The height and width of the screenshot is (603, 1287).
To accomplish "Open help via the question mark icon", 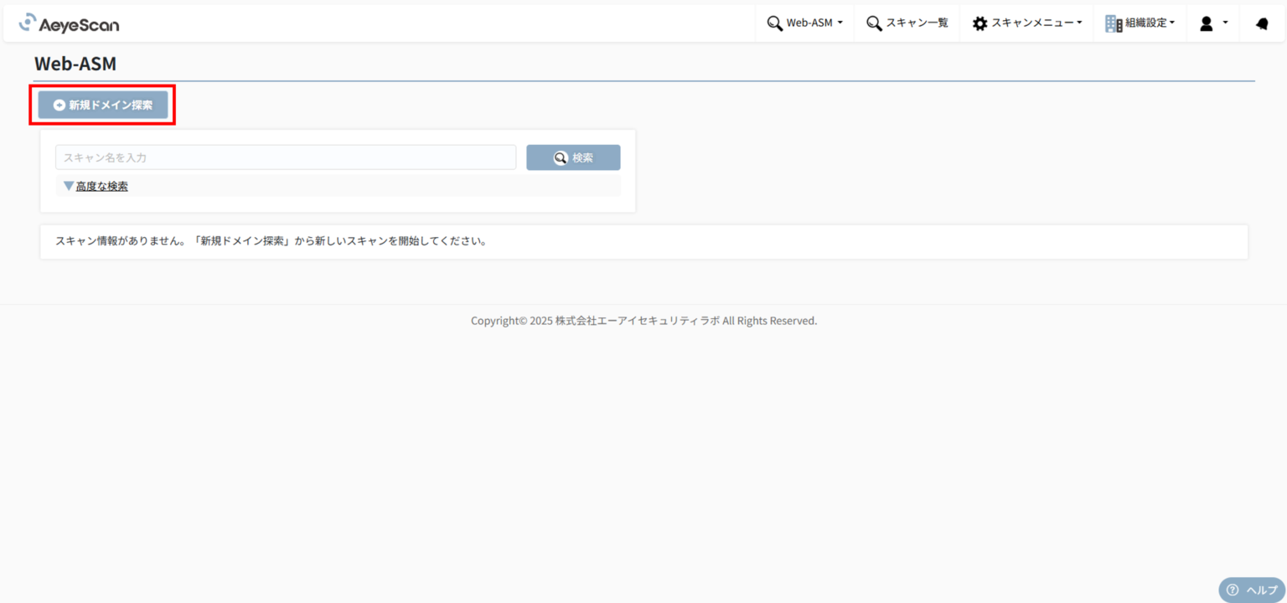I will (x=1232, y=590).
